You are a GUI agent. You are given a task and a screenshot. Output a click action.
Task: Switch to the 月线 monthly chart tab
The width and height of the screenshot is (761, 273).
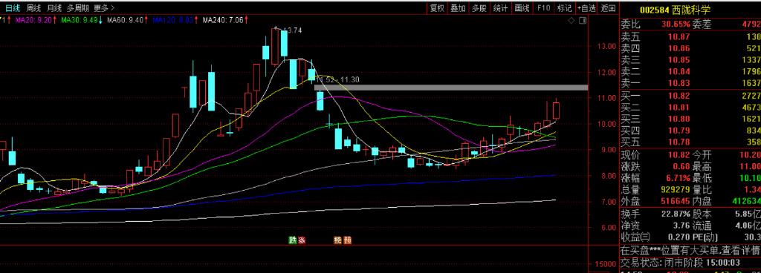point(54,7)
